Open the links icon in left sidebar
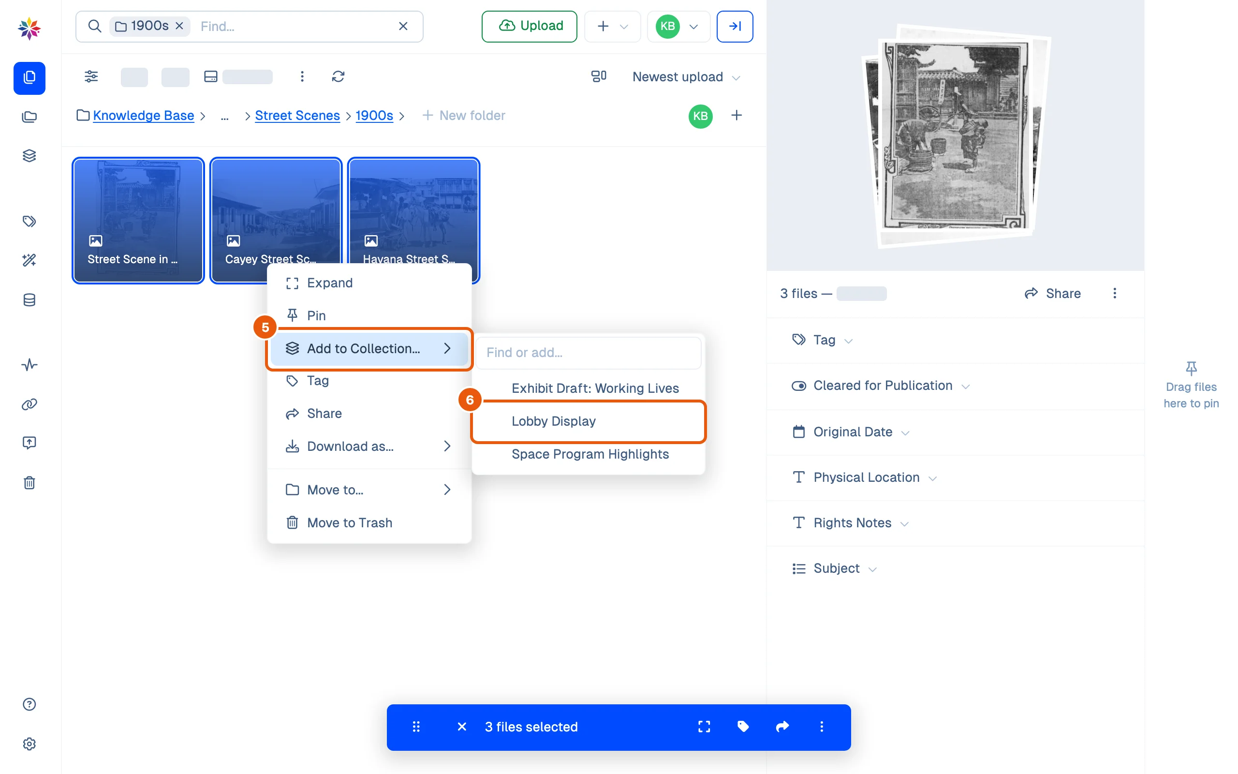This screenshot has height=774, width=1238. 29,404
